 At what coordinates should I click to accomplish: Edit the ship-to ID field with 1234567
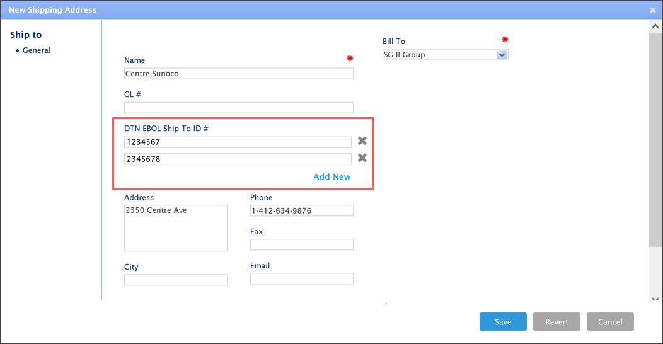click(238, 142)
